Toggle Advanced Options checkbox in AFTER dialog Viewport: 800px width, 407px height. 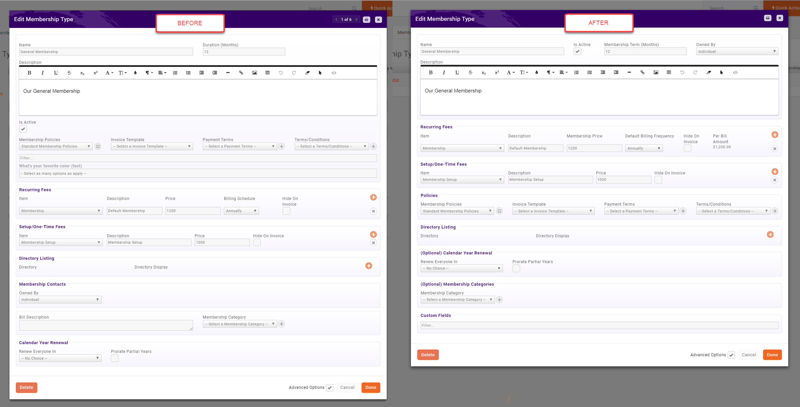731,355
